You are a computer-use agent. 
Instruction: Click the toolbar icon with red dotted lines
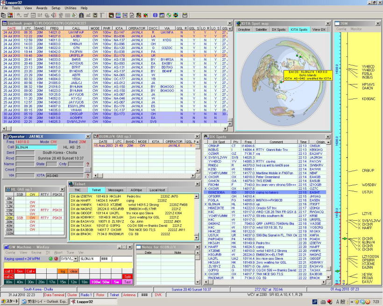(54, 15)
